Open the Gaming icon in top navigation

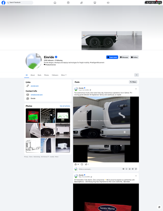(x=108, y=3)
